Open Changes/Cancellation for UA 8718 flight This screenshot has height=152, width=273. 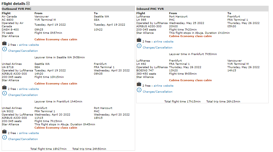[23, 95]
